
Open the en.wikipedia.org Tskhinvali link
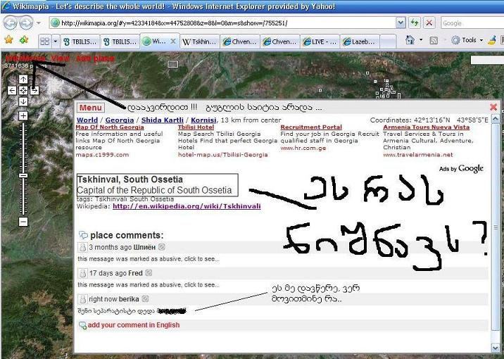187,206
